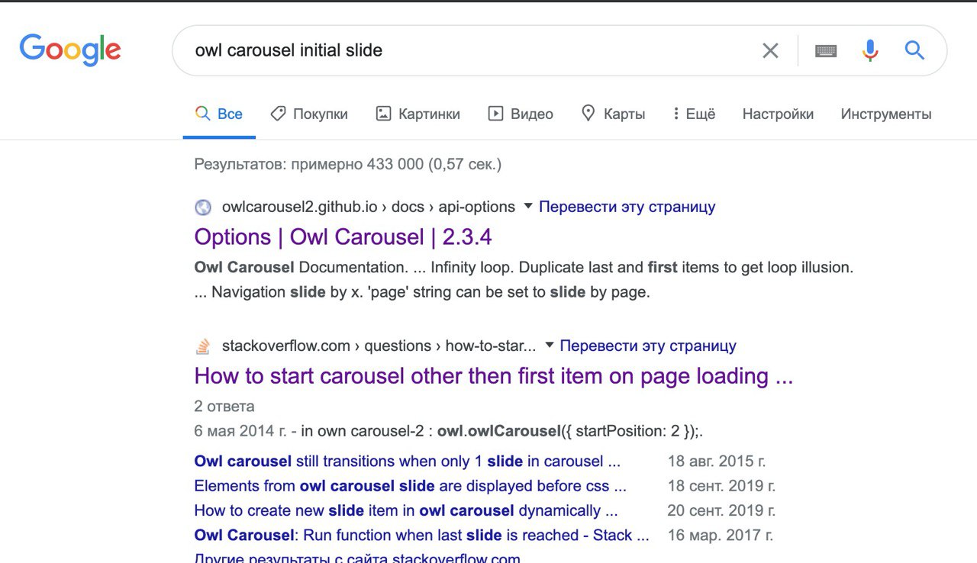Click the result count text Результатов: примерно 433 000
This screenshot has height=563, width=977.
coord(348,164)
